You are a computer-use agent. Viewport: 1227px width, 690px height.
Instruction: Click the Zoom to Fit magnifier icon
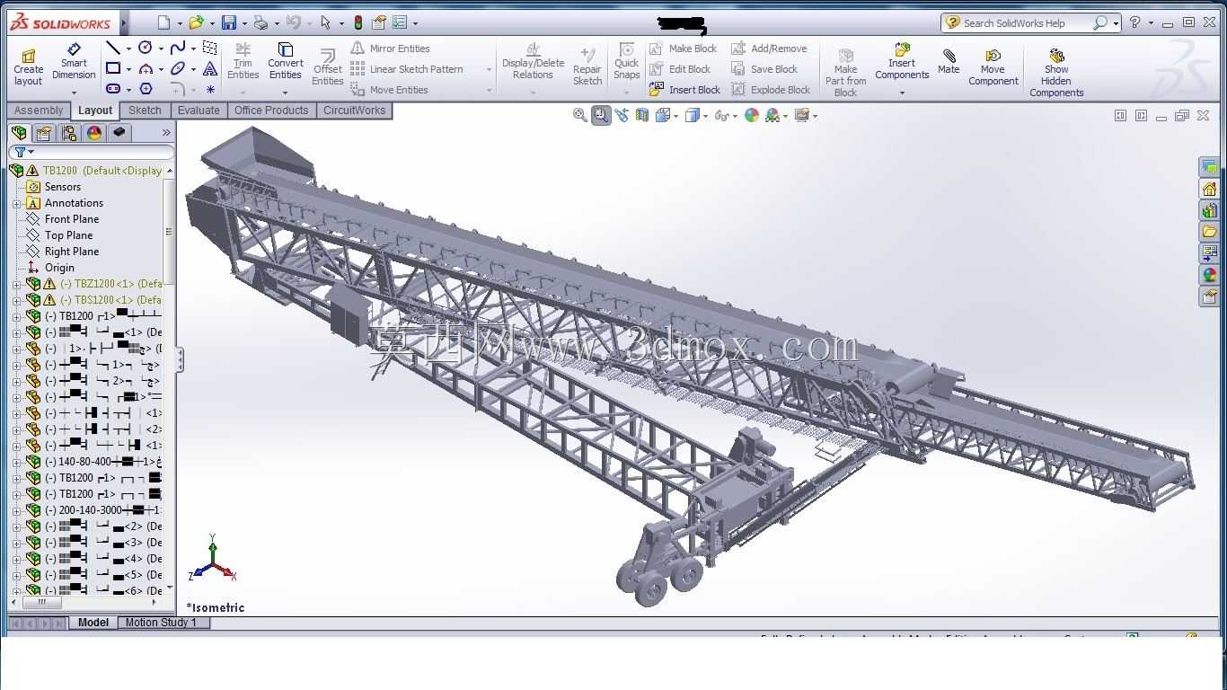coord(580,115)
